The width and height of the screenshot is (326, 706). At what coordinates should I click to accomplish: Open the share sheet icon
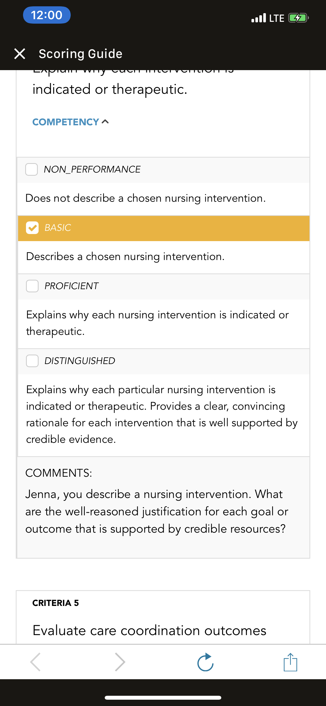(290, 662)
